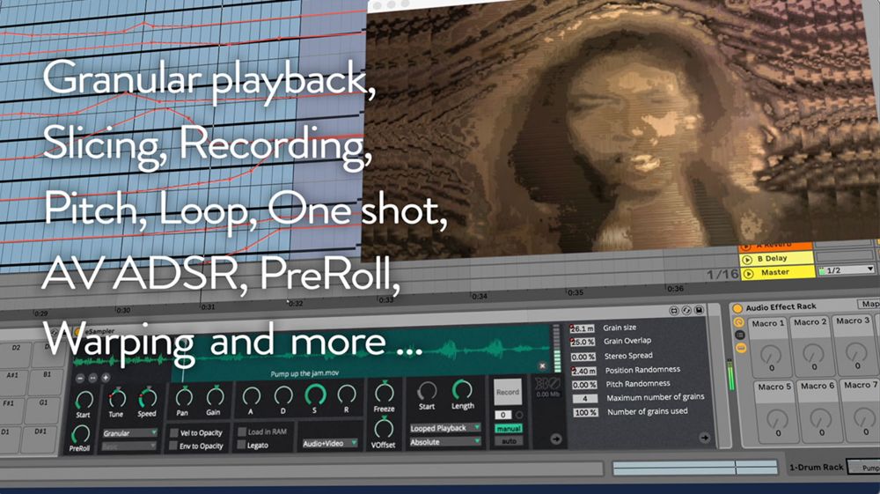Select the auto record mode
This screenshot has width=880, height=494.
pos(509,441)
